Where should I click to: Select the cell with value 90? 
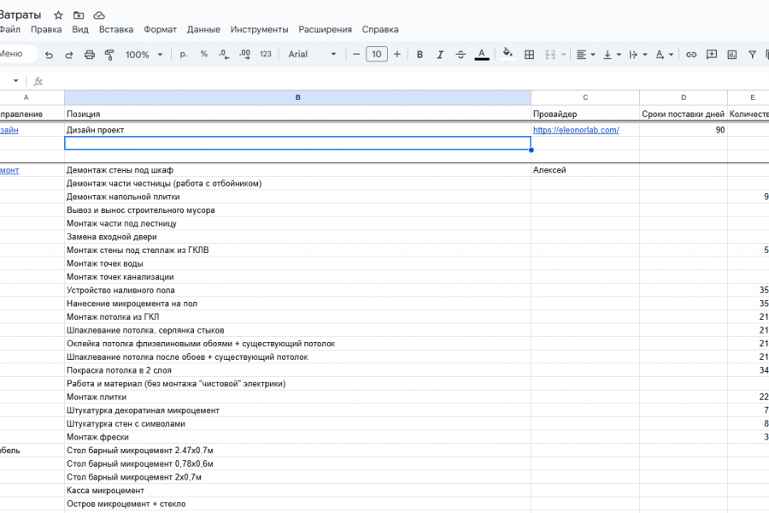point(684,130)
